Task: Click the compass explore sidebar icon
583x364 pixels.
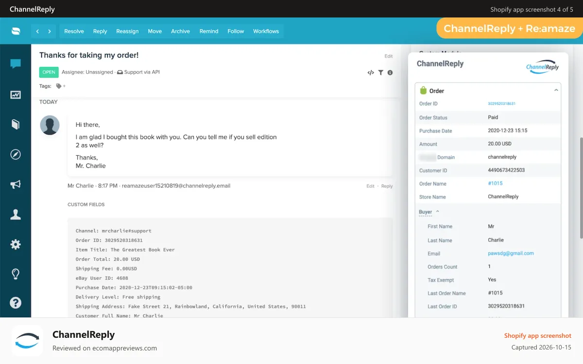Action: pos(16,154)
